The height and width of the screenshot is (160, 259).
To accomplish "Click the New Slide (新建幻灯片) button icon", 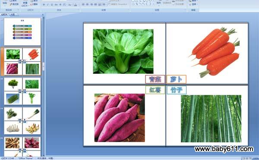I will [25, 3].
